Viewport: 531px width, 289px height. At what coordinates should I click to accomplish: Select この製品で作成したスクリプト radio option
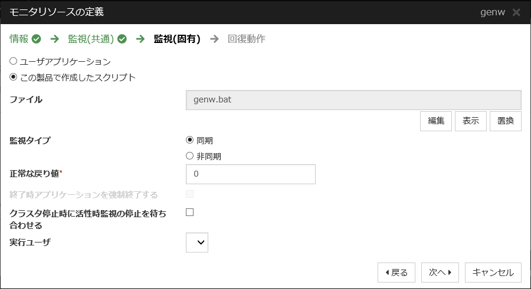click(x=14, y=77)
